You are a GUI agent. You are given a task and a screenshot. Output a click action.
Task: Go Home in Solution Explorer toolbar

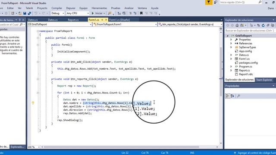tap(237, 25)
